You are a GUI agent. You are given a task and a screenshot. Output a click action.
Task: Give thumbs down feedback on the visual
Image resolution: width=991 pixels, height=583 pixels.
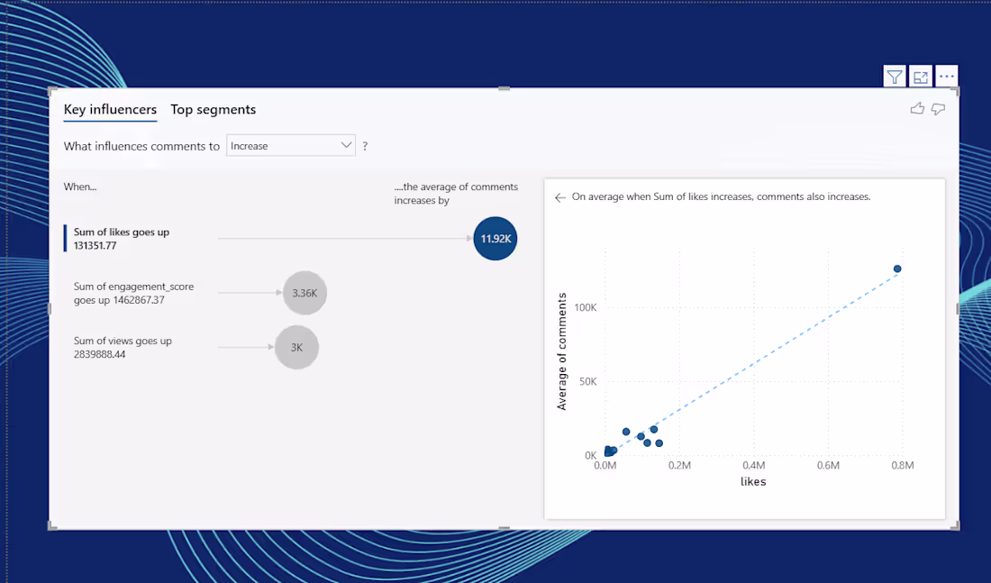[937, 108]
